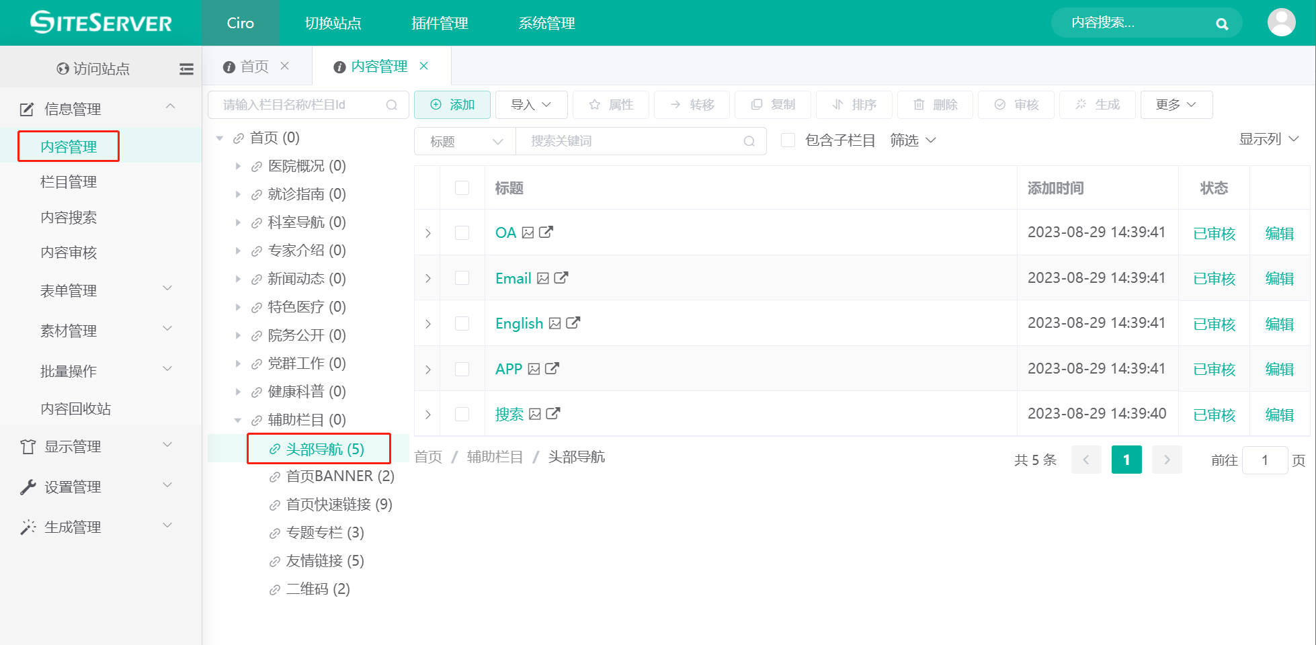Enable the 包含子栏目 checkbox

pyautogui.click(x=788, y=140)
